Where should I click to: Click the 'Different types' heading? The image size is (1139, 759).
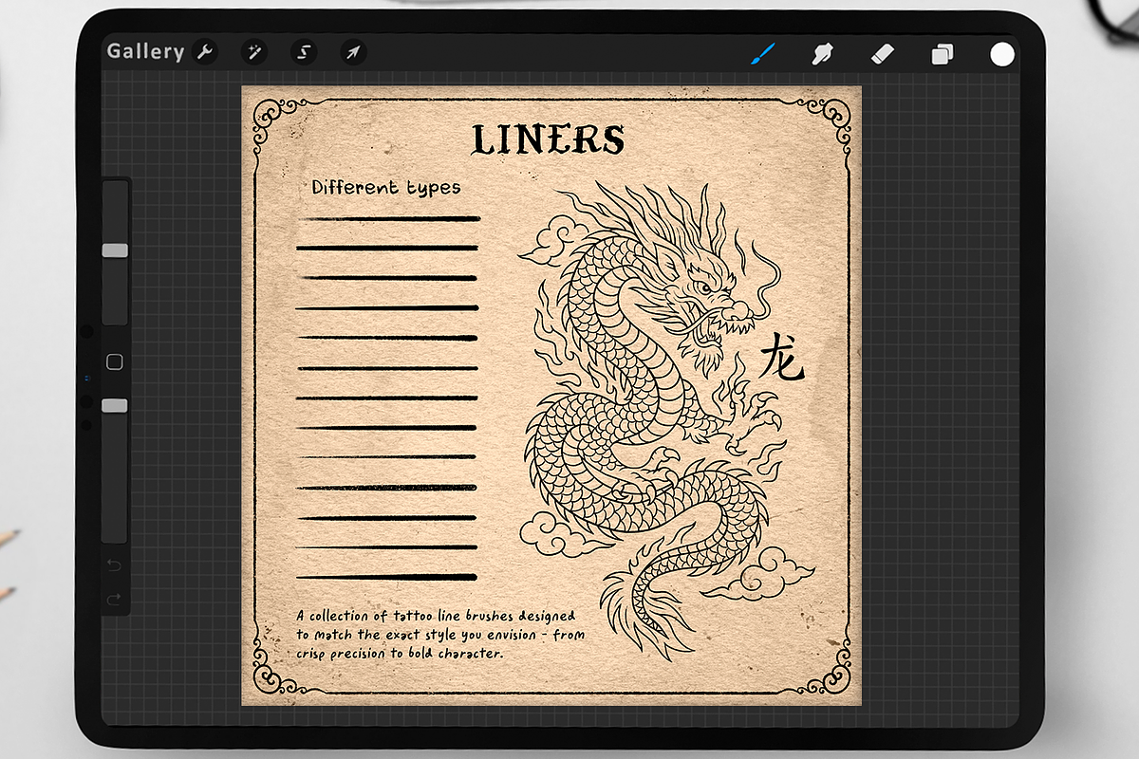coord(386,188)
